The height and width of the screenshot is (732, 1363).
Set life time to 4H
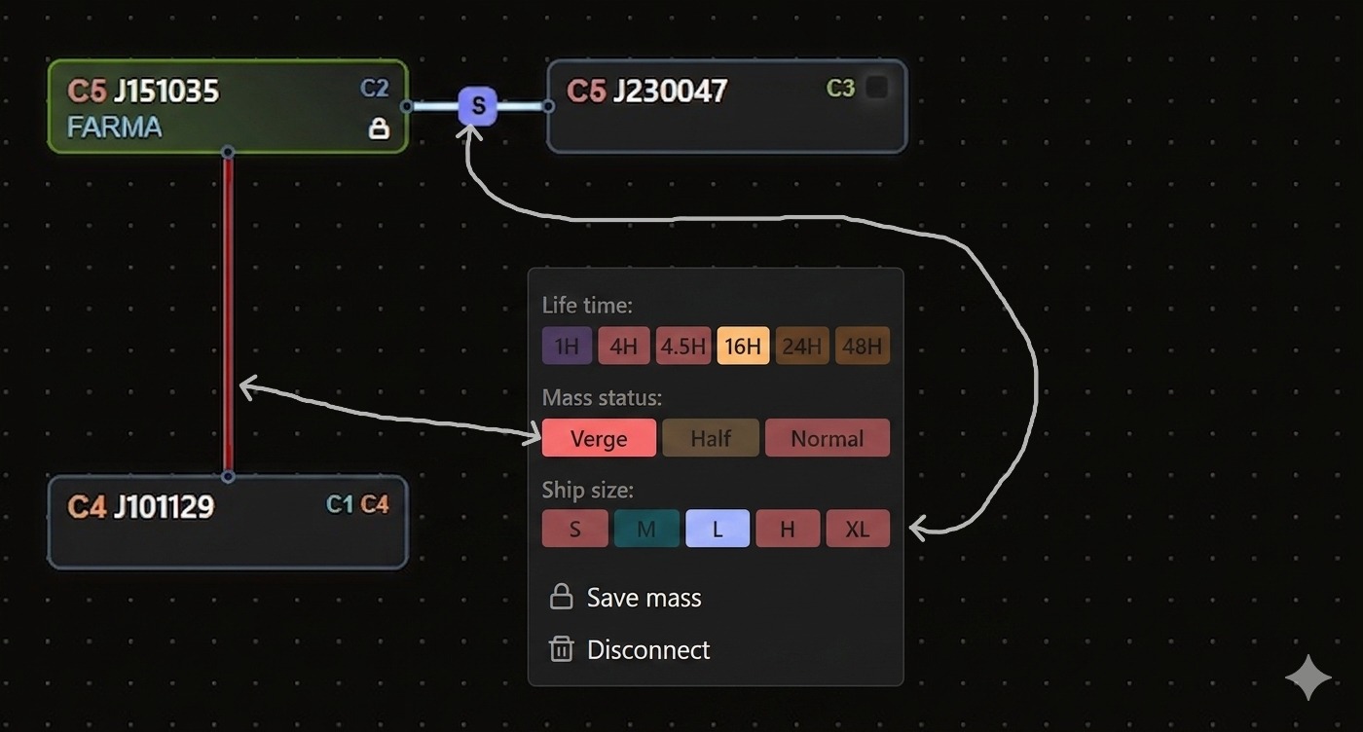tap(624, 346)
